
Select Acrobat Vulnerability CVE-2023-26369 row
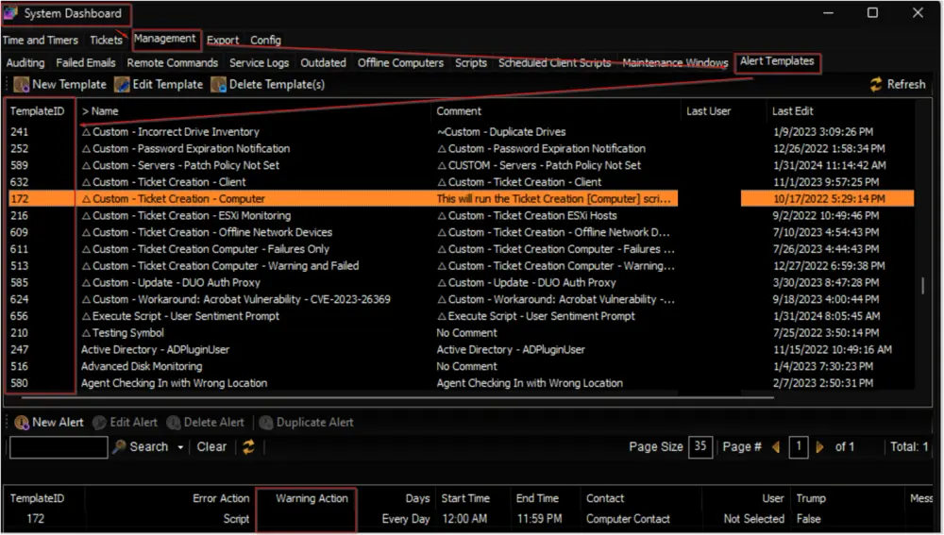(x=462, y=300)
